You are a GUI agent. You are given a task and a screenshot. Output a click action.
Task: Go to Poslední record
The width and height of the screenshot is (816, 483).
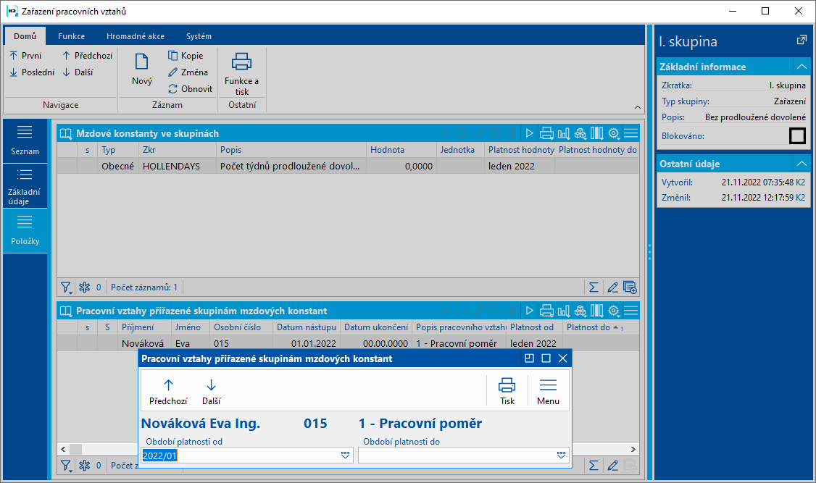pyautogui.click(x=32, y=72)
